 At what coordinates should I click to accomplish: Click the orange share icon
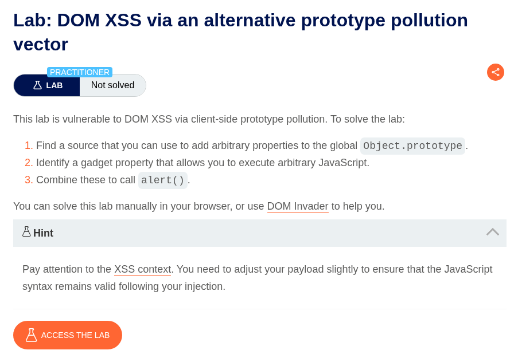[x=496, y=72]
